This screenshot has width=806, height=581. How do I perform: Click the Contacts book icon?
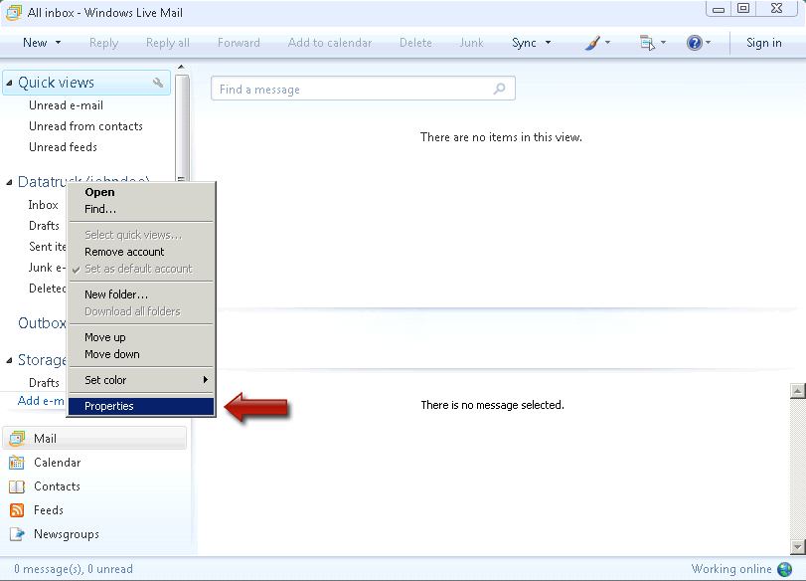[x=17, y=486]
